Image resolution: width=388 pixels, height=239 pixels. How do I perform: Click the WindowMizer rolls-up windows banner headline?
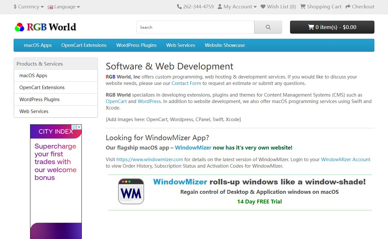pyautogui.click(x=259, y=182)
